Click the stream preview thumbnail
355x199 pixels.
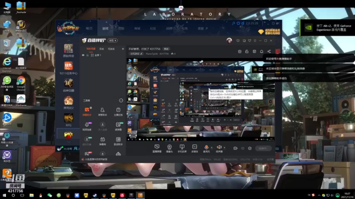[201, 99]
